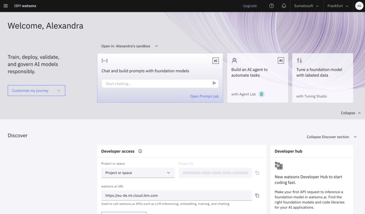Open the Tune a foundation model card
The width and height of the screenshot is (365, 214).
coord(323,78)
